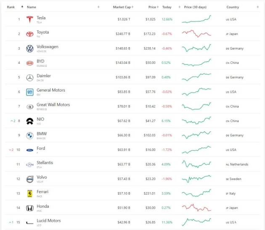Click the BMW logo icon
Image resolution: width=265 pixels, height=230 pixels.
pos(29,135)
